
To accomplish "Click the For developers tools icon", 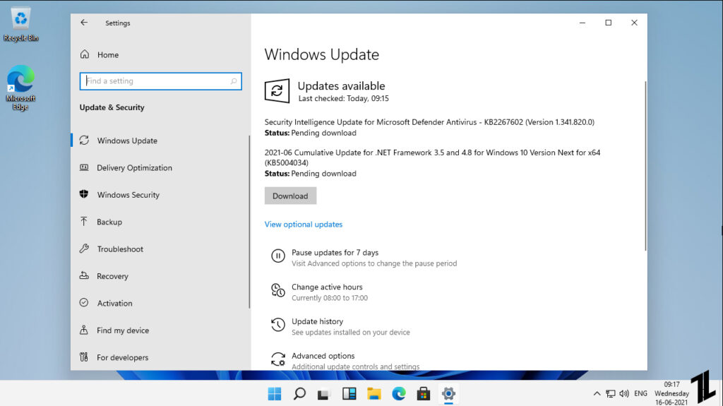I will tap(84, 357).
